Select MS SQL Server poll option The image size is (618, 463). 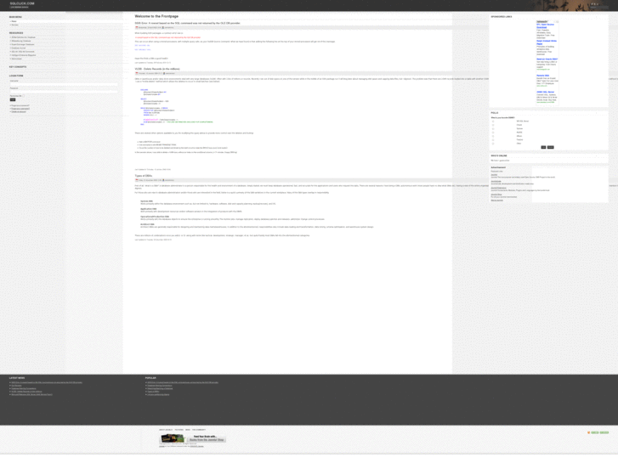[x=493, y=121]
